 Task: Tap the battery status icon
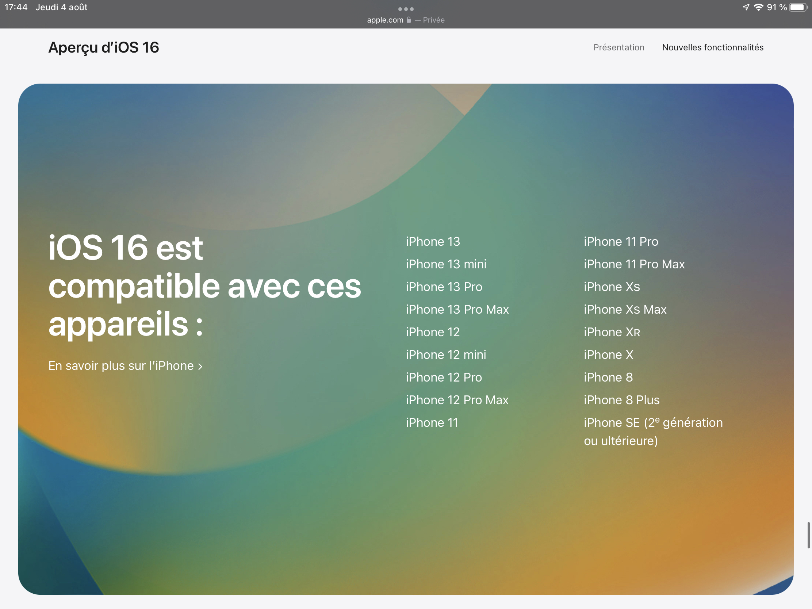[798, 7]
